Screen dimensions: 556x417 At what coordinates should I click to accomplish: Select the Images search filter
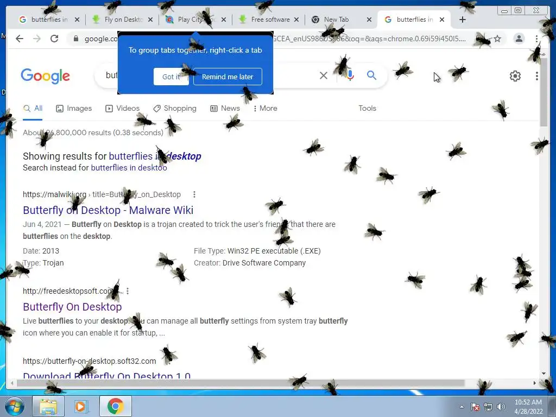coord(74,108)
